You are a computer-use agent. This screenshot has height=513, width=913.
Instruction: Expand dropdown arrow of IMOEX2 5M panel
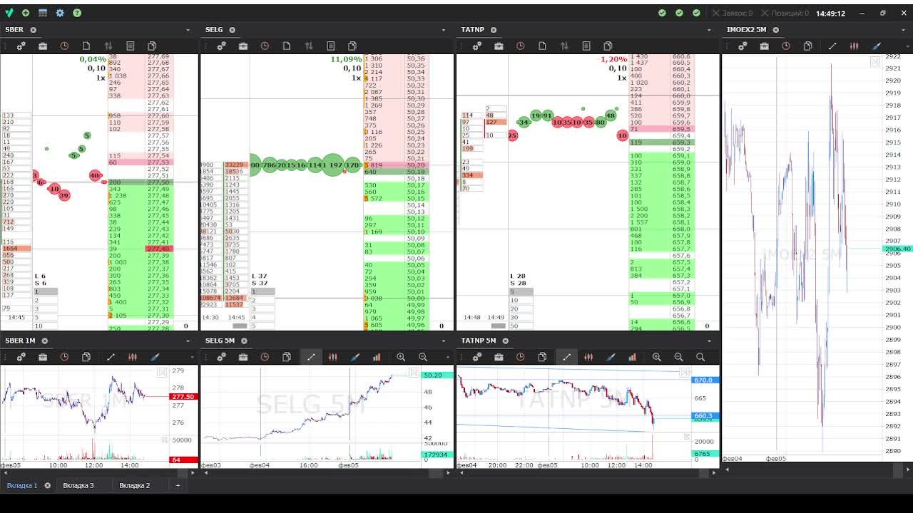[903, 30]
